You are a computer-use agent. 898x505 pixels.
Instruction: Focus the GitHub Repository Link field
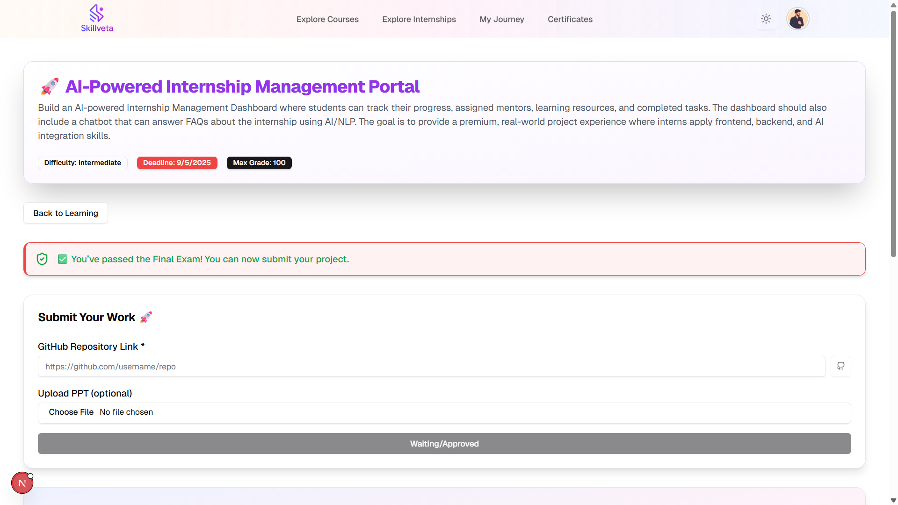tap(431, 367)
